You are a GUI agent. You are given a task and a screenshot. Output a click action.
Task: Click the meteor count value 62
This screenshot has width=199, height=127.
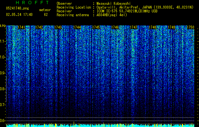point(46,15)
